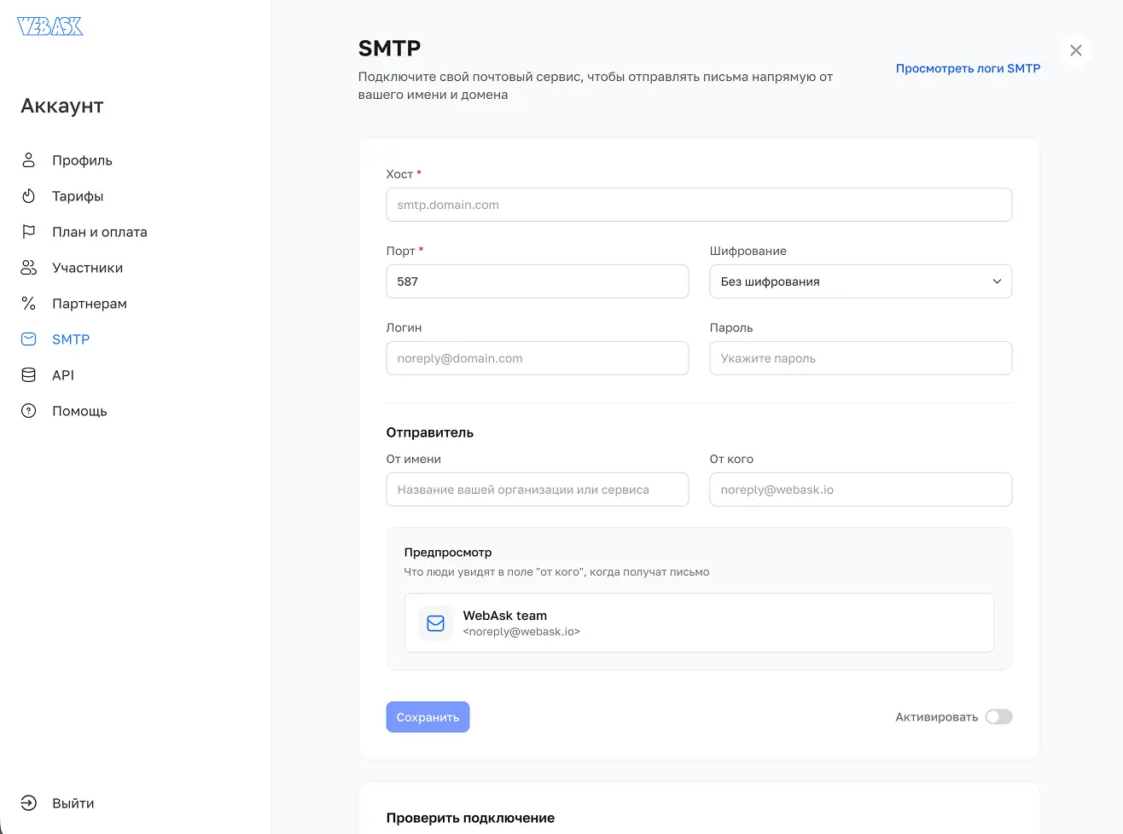This screenshot has height=834, width=1123.
Task: Click the flag icon for План и оплата
Action: coord(28,232)
